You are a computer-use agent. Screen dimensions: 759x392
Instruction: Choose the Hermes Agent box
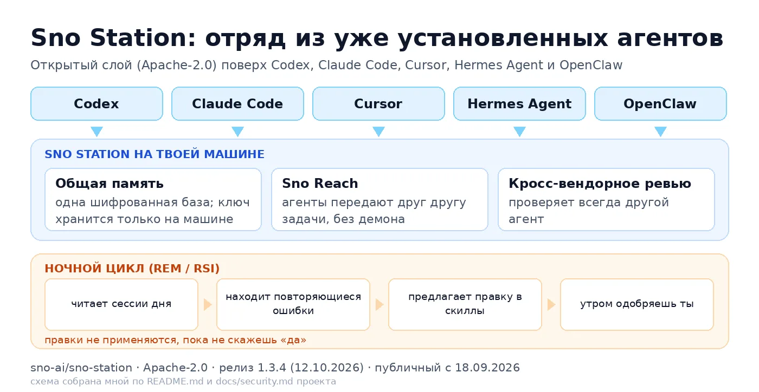[x=519, y=103]
